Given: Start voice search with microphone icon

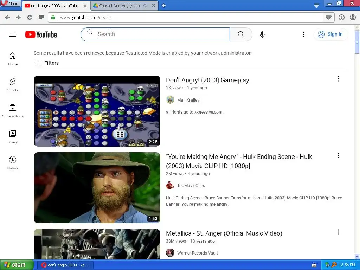Looking at the screenshot, I should point(262,34).
